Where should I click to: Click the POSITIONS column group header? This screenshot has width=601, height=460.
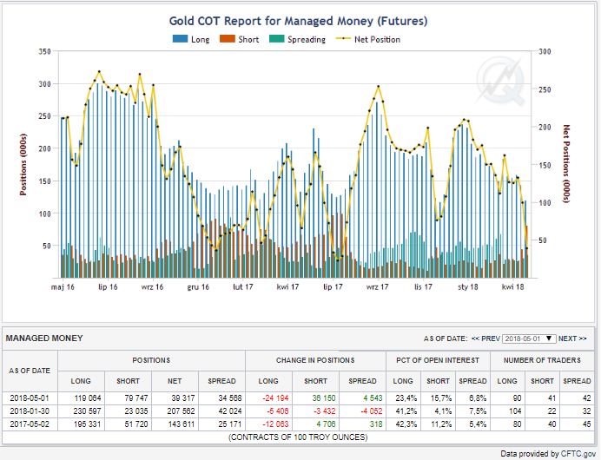click(x=151, y=360)
